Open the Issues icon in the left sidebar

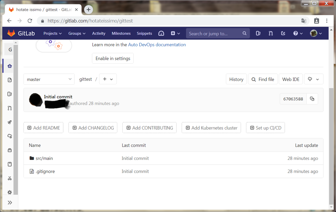[10, 94]
